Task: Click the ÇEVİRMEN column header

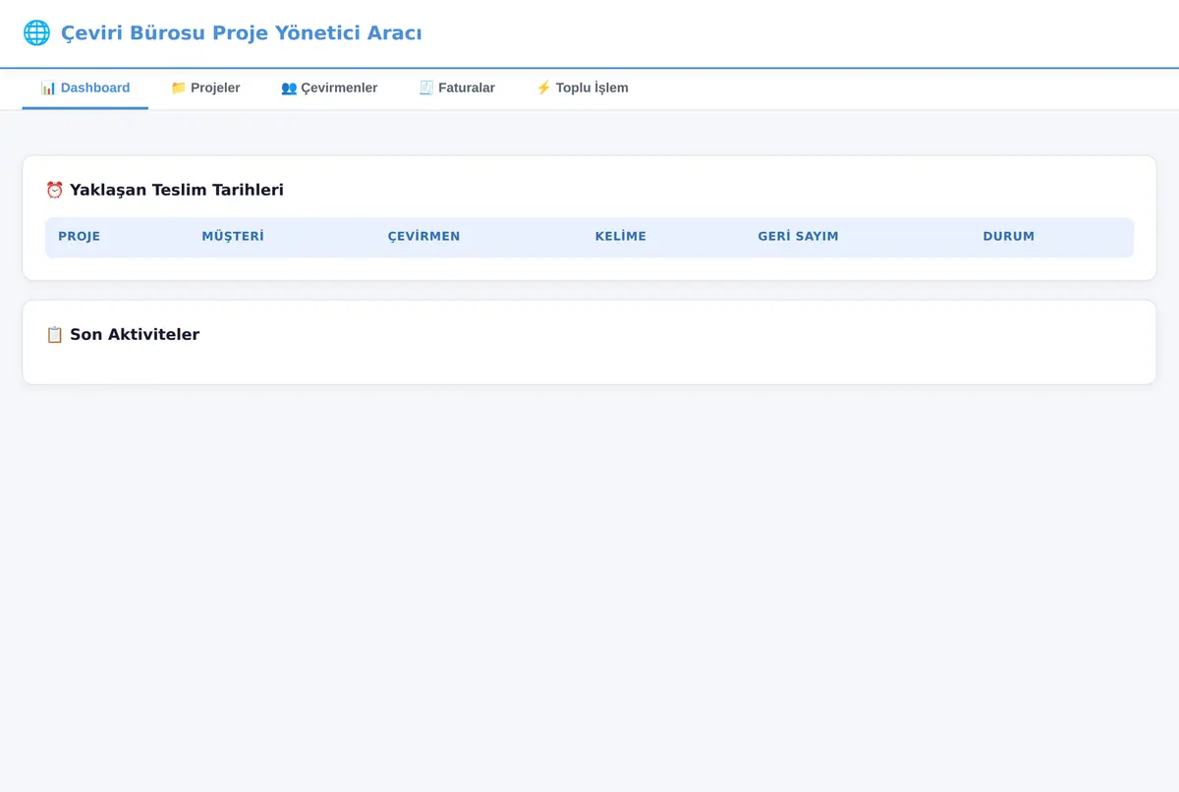Action: pos(478,237)
